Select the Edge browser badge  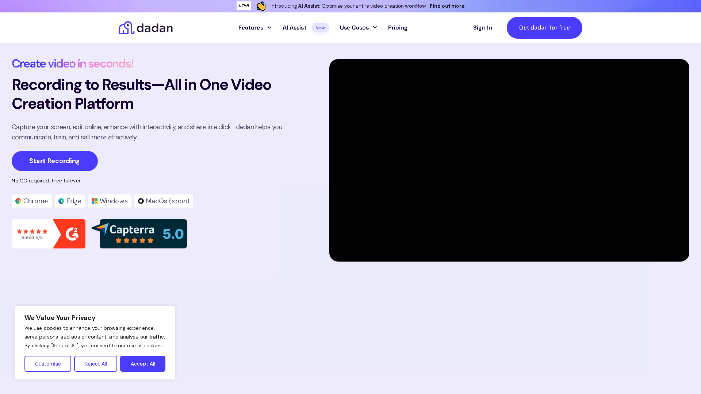pyautogui.click(x=69, y=201)
